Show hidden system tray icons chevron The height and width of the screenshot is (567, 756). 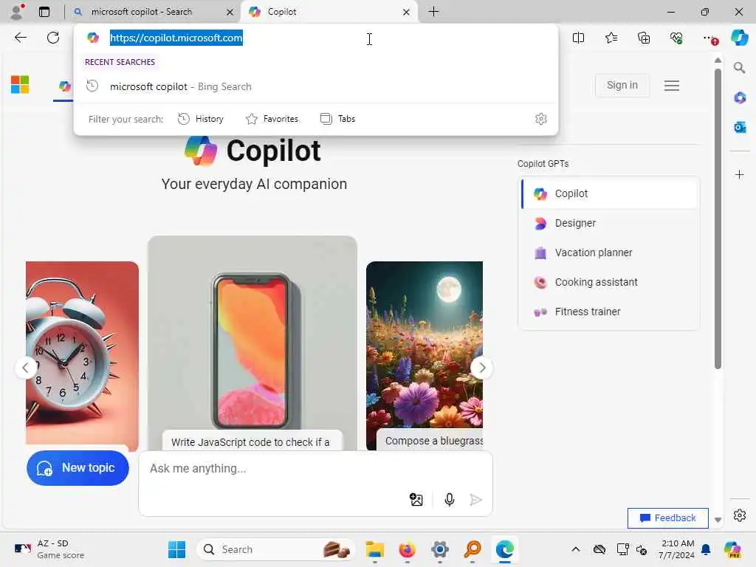point(576,549)
